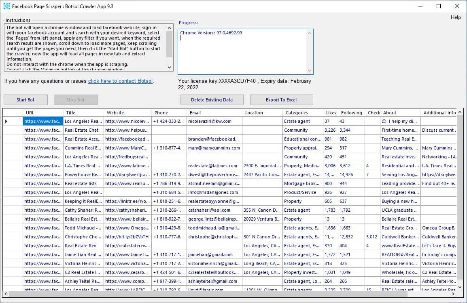Sort by the Email column header
The width and height of the screenshot is (467, 303).
tap(214, 113)
